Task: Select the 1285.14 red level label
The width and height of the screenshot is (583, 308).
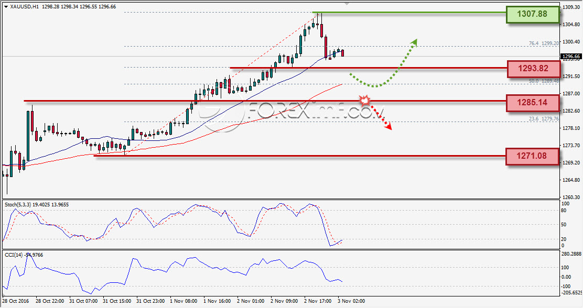Action: pos(533,103)
